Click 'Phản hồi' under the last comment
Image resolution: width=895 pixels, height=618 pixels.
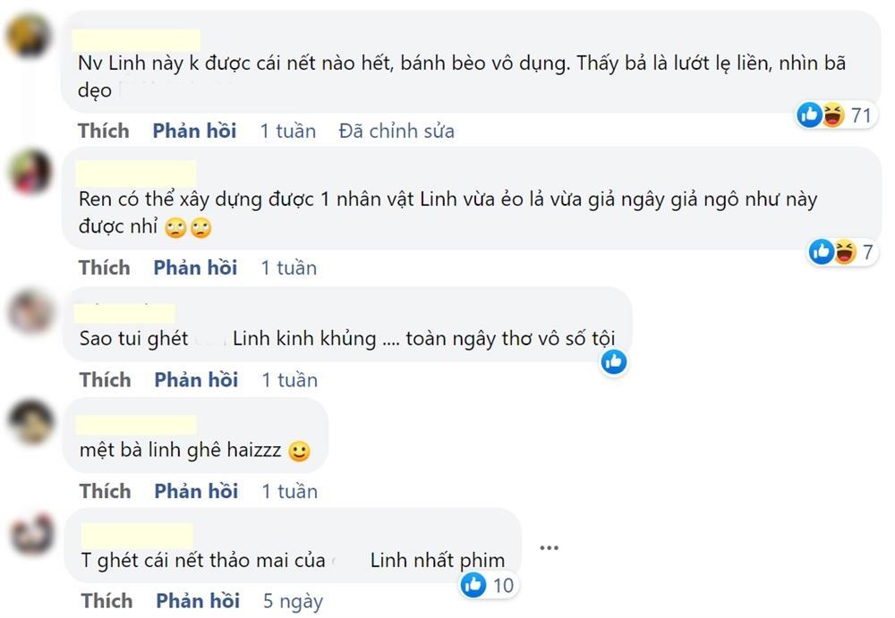coord(194,601)
